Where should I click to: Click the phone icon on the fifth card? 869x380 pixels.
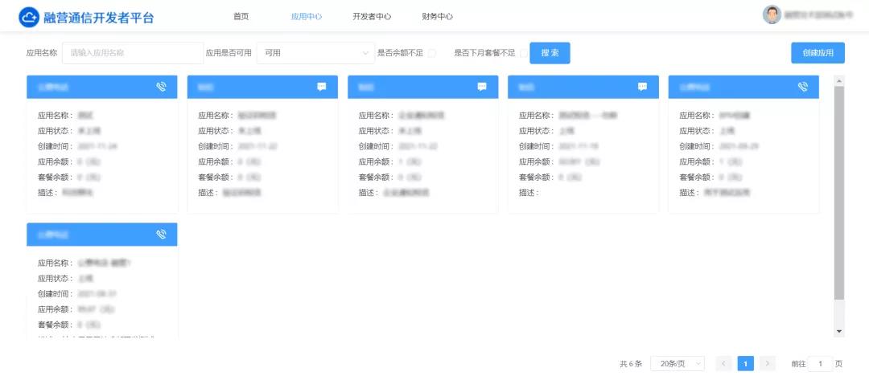[802, 87]
